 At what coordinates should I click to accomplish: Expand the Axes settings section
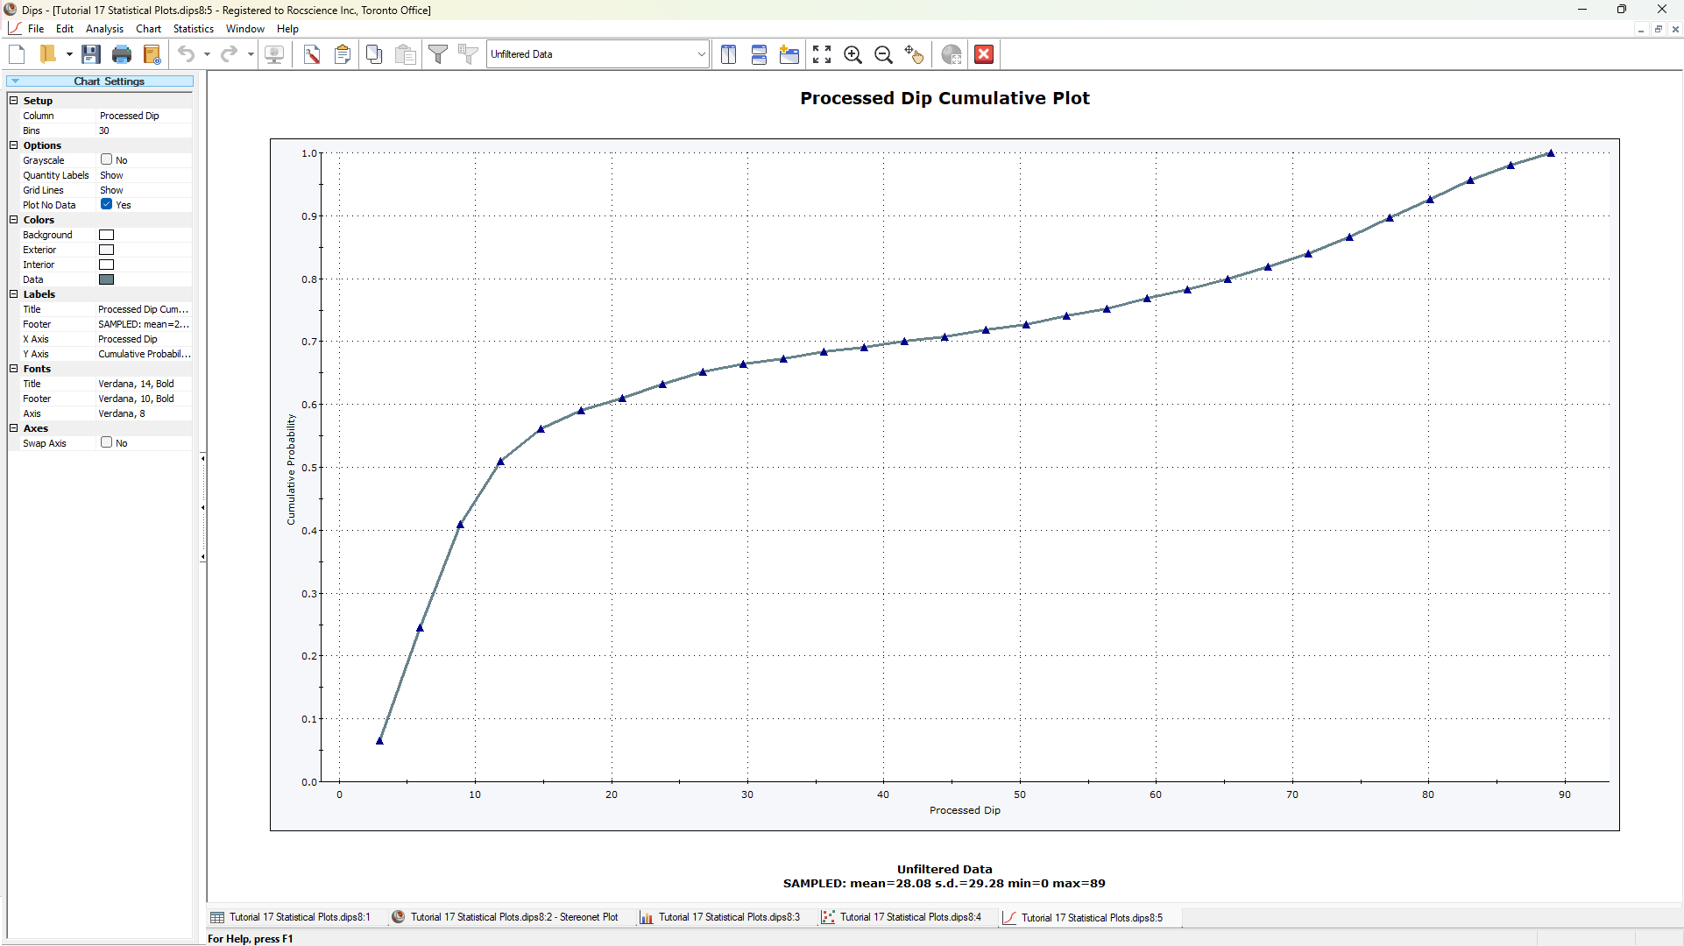pos(11,428)
